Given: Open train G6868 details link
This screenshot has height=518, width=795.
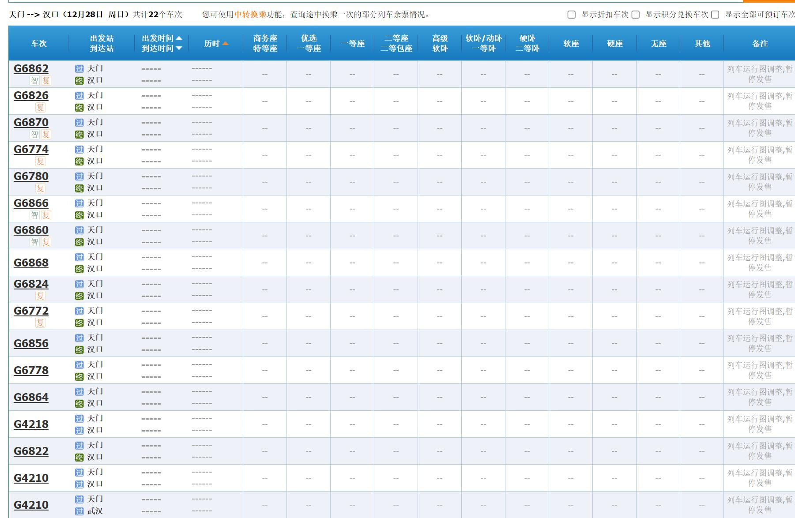Looking at the screenshot, I should click(31, 263).
